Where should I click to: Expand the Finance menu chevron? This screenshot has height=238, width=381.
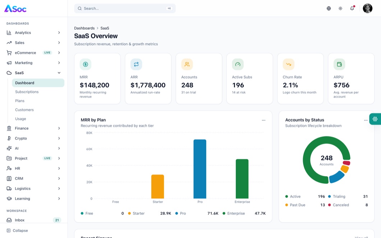pyautogui.click(x=59, y=128)
